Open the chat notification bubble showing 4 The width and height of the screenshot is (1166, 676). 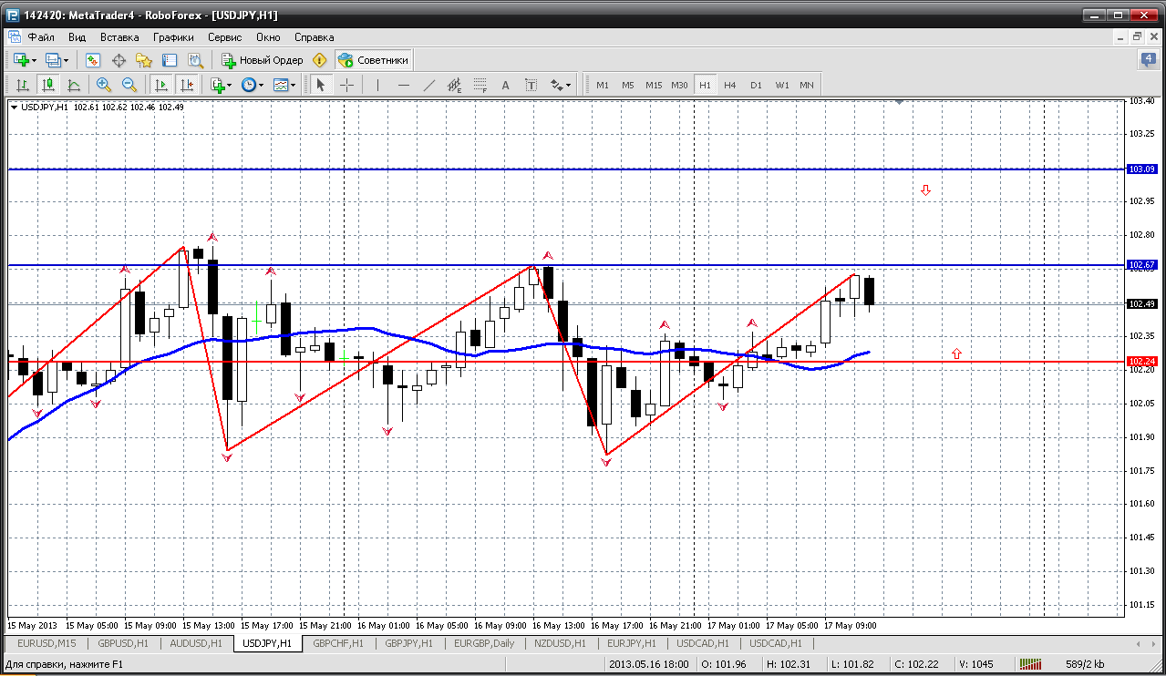(x=1149, y=60)
